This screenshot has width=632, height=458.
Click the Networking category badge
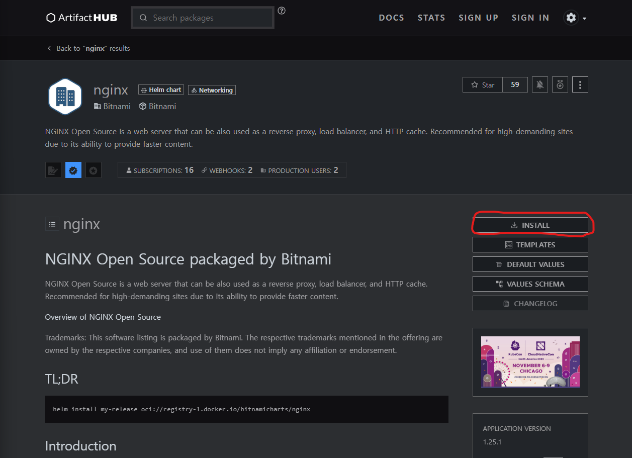(x=212, y=90)
